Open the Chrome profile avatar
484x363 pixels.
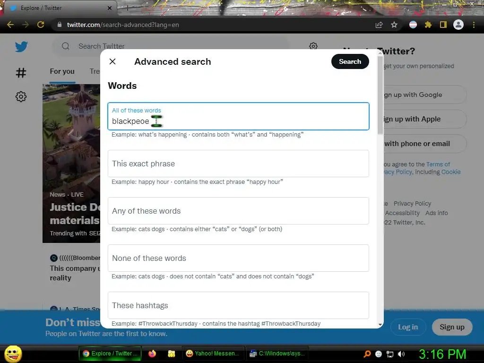click(458, 25)
